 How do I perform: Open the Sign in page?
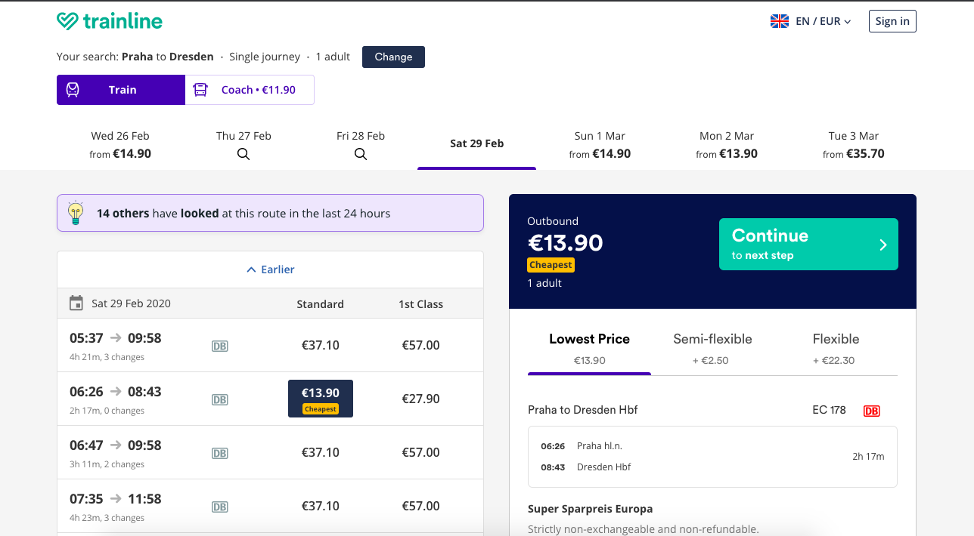[x=892, y=21]
